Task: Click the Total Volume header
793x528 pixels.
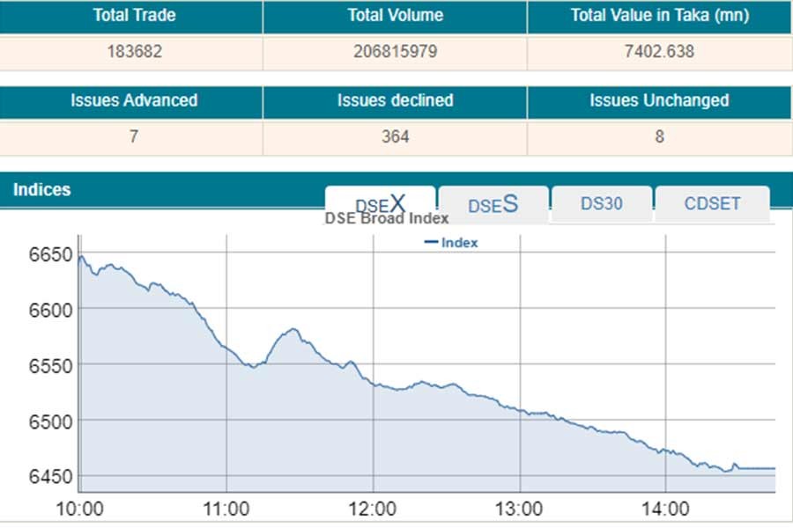Action: (x=395, y=16)
